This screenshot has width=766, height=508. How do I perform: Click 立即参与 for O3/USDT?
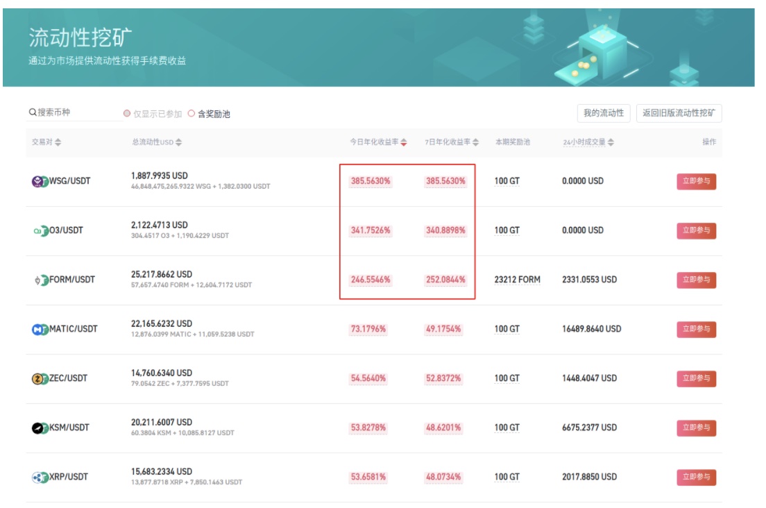pos(696,230)
